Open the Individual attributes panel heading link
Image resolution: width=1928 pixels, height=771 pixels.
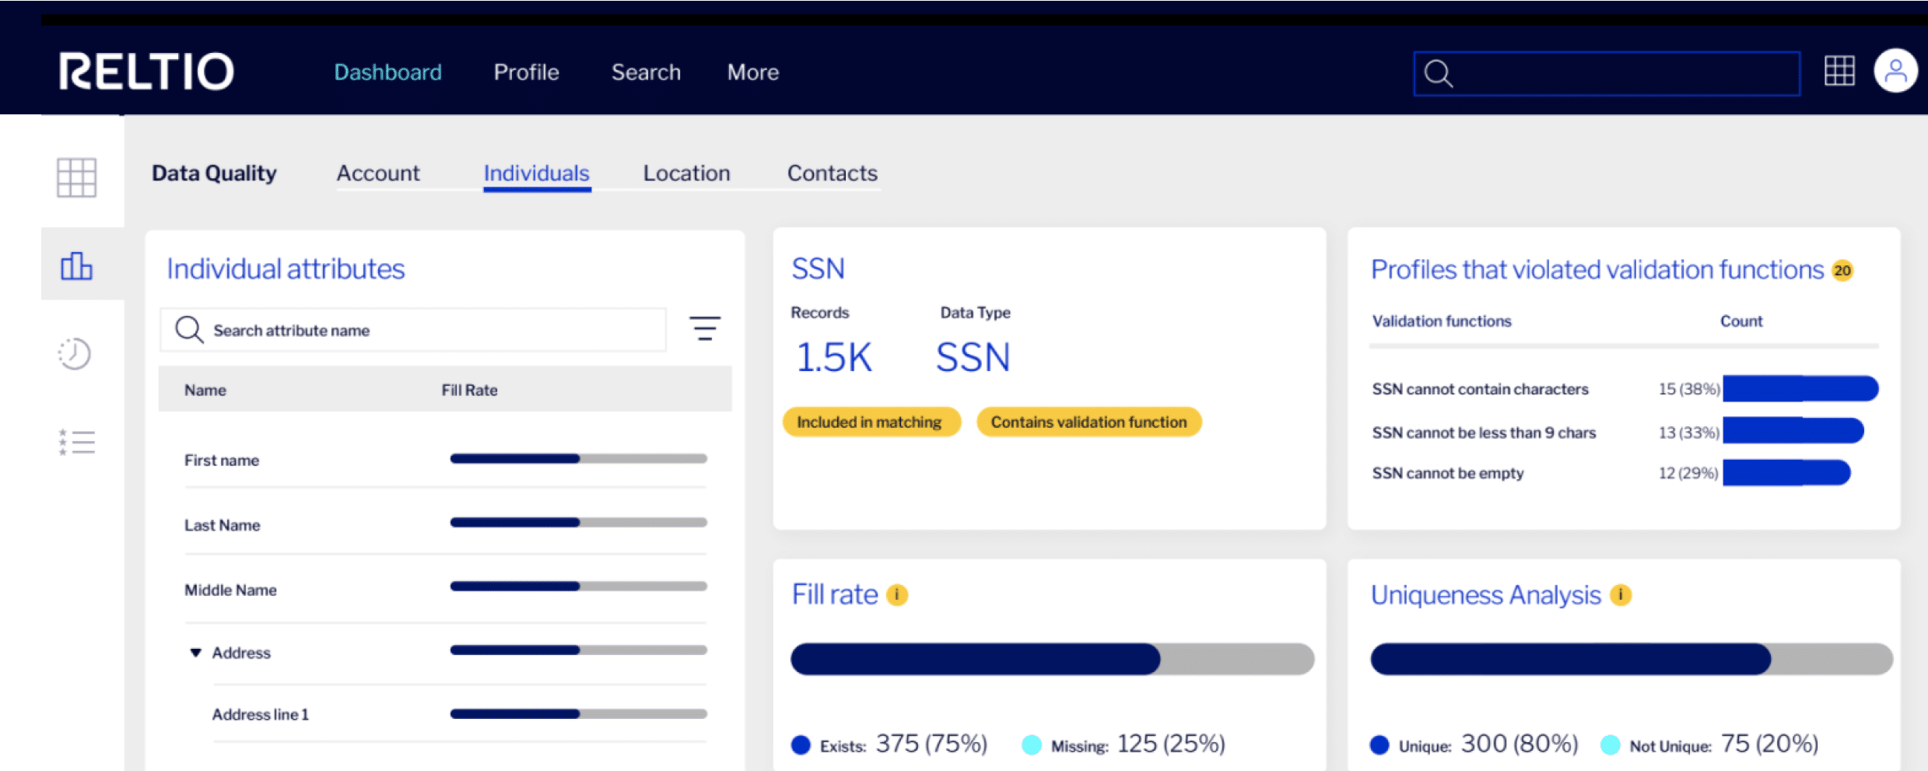pos(286,268)
